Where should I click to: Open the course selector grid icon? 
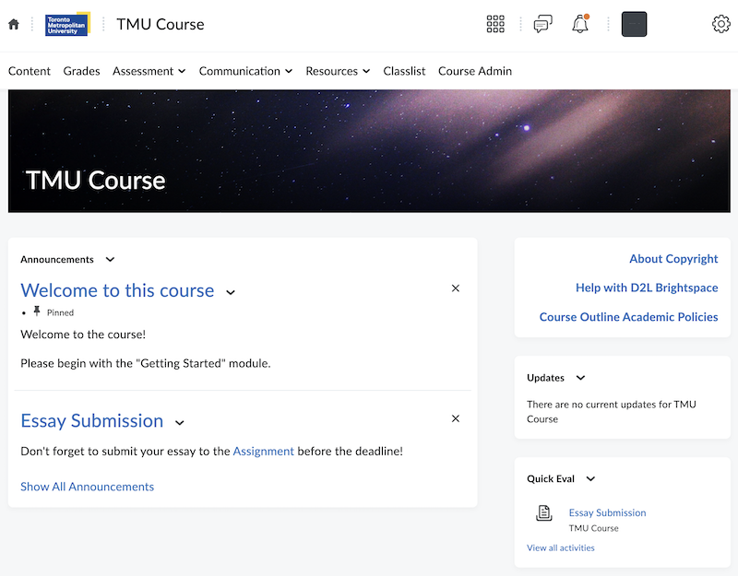[x=495, y=25]
